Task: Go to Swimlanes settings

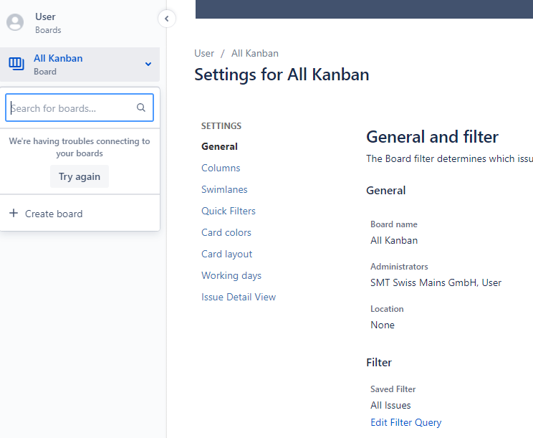Action: click(224, 189)
